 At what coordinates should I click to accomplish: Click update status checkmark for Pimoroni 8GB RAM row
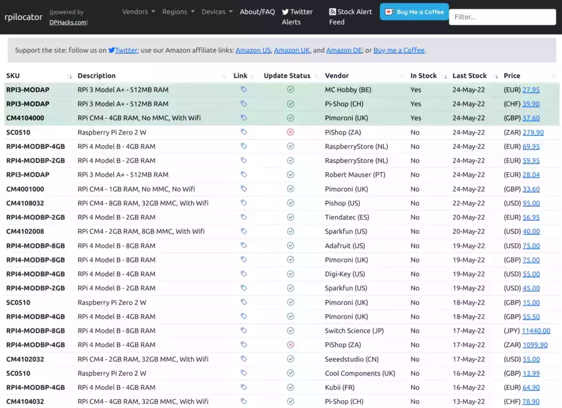(291, 260)
